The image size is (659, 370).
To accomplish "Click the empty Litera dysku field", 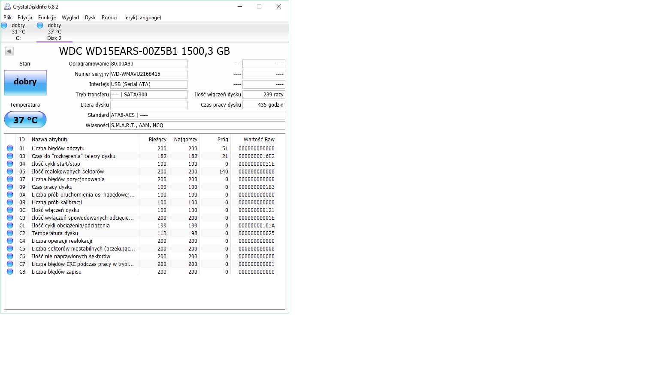I will click(149, 105).
